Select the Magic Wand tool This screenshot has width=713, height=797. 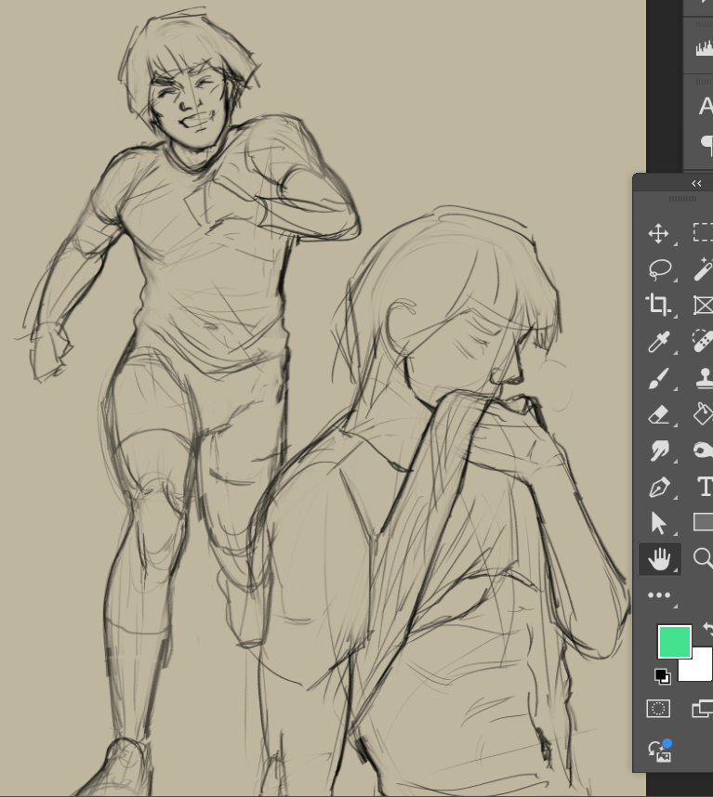[704, 269]
